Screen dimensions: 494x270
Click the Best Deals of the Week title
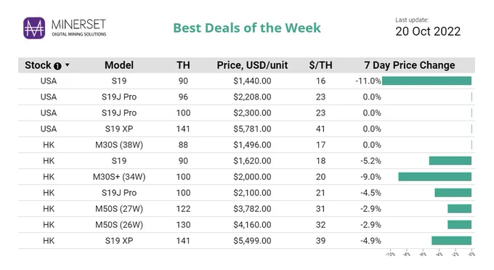(x=247, y=28)
